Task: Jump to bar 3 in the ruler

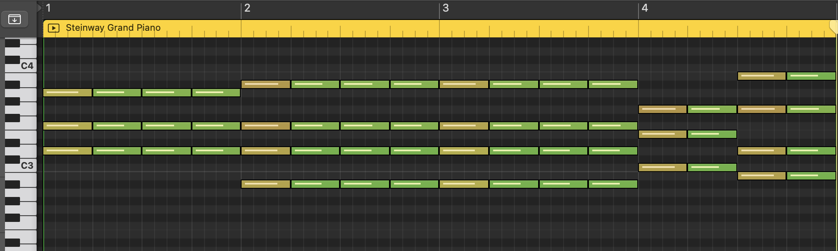Action: click(446, 8)
